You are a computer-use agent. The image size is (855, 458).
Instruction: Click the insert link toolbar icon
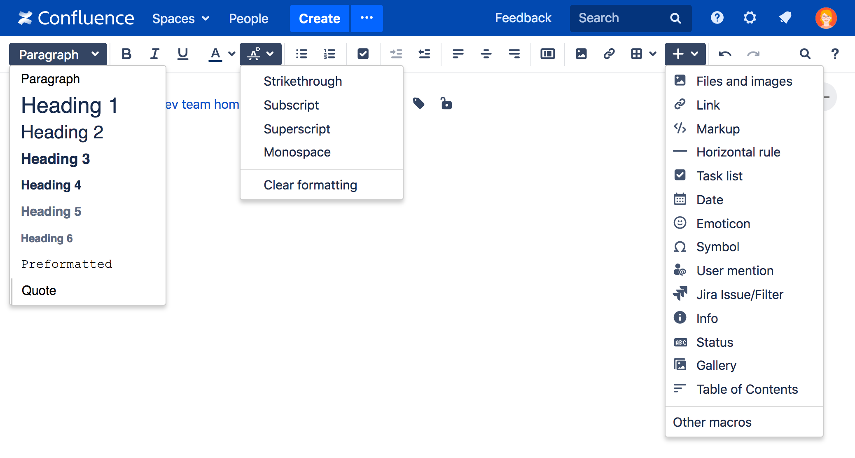[609, 54]
